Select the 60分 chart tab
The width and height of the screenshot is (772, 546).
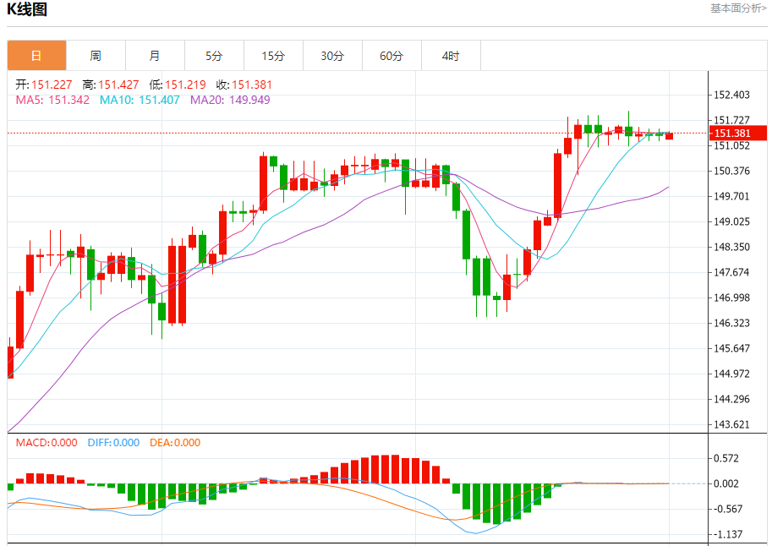[x=391, y=56]
